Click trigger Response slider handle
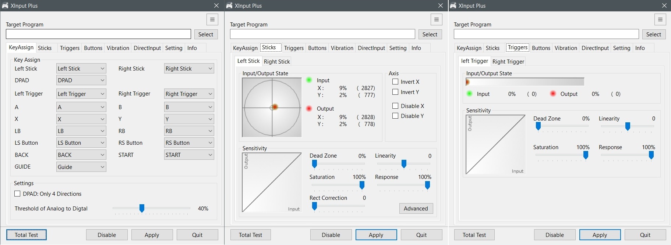The image size is (671, 245). (651, 155)
